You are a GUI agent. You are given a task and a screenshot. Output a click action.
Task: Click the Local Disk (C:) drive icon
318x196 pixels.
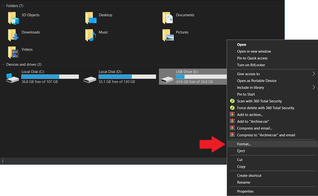13,78
